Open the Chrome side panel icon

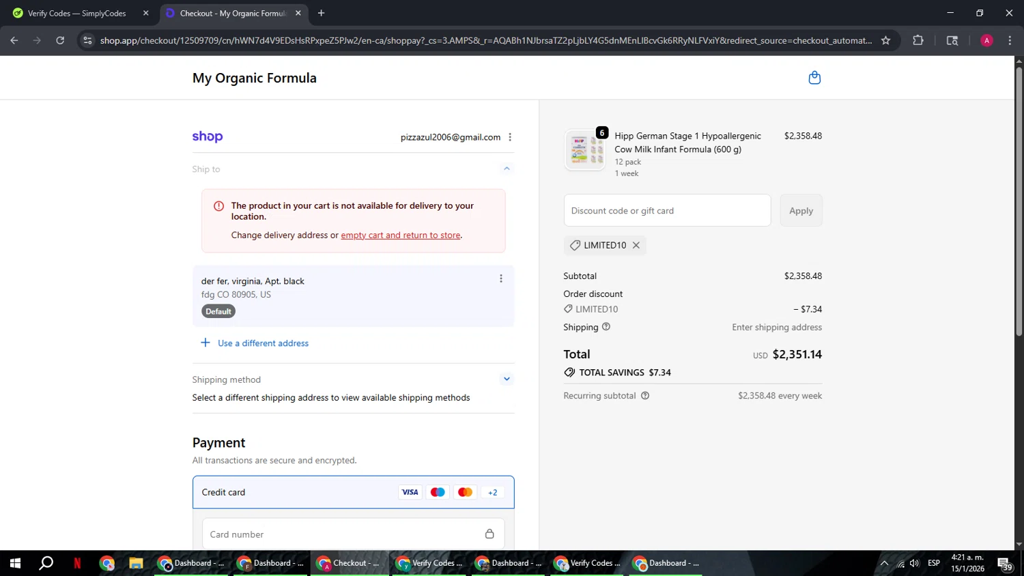click(x=952, y=40)
